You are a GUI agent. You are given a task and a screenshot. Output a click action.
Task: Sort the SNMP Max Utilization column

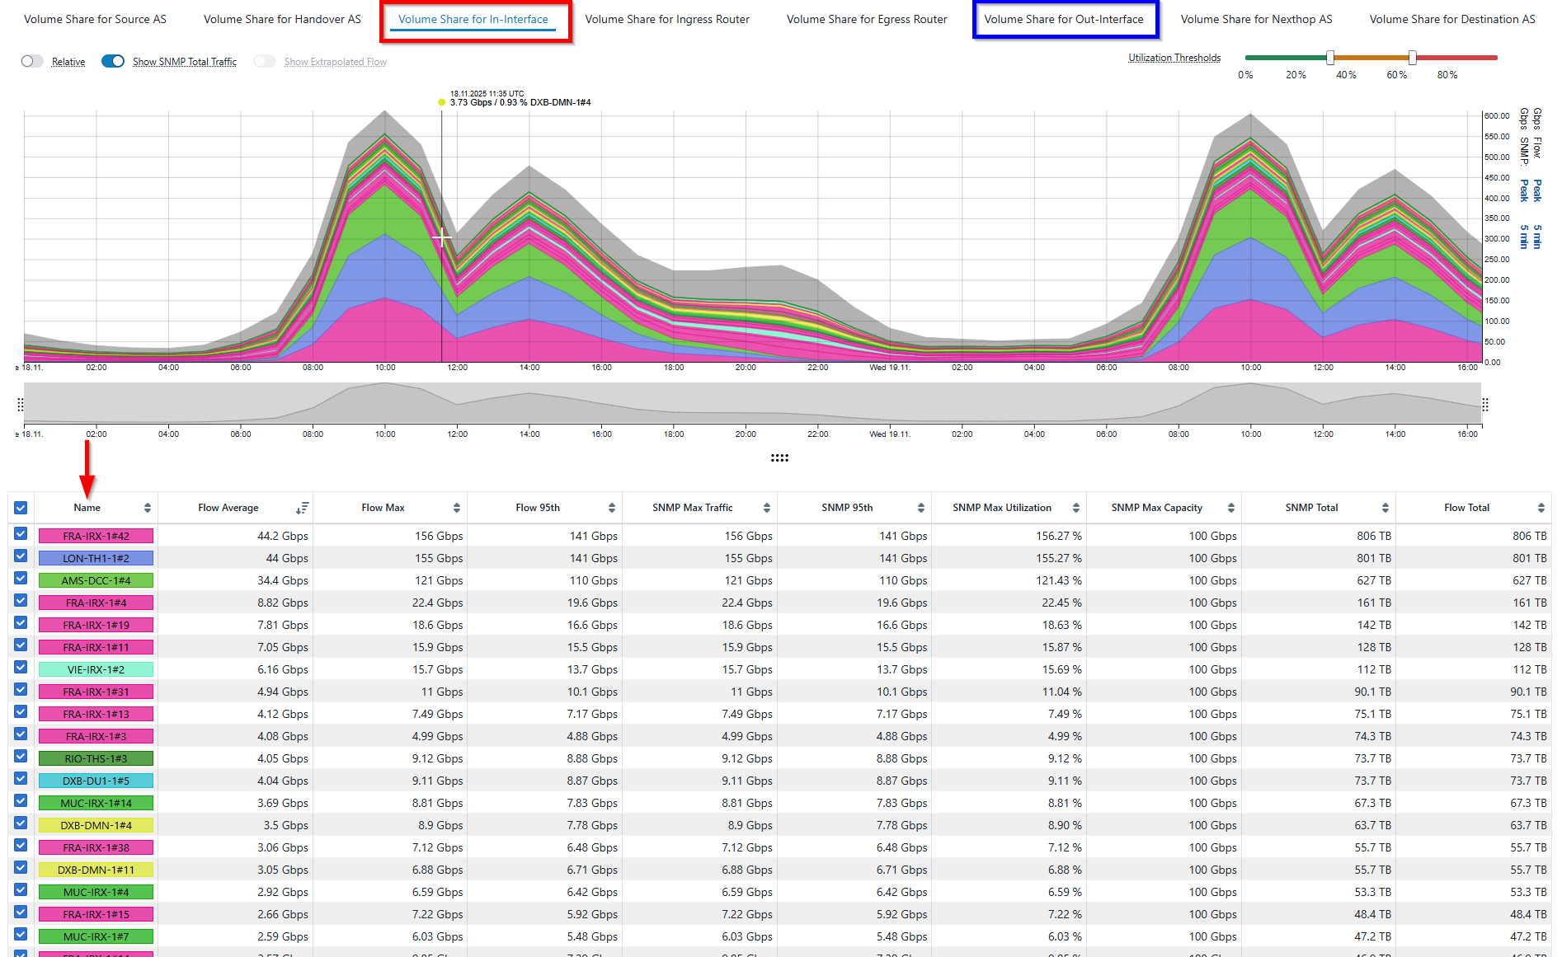1075,507
